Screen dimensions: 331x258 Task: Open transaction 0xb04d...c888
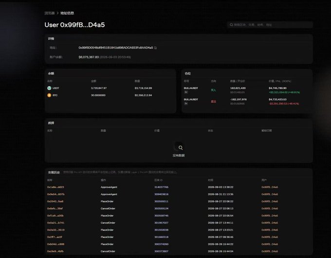coord(55,244)
